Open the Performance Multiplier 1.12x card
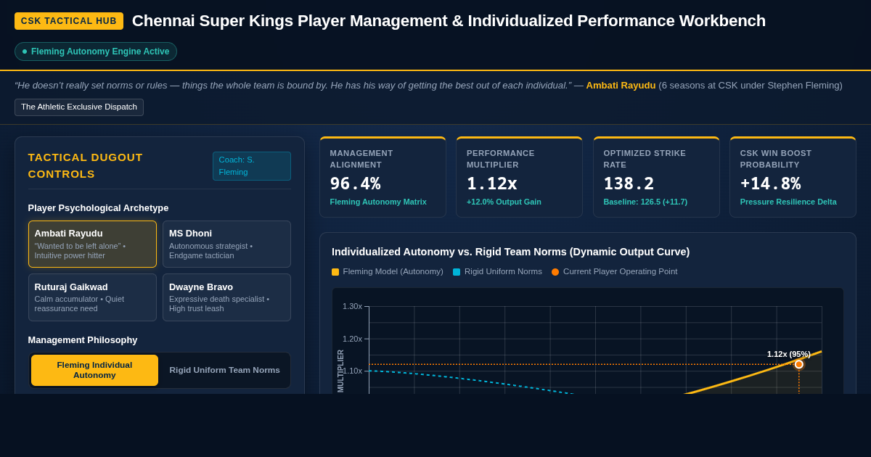This screenshot has width=871, height=457. (520, 177)
